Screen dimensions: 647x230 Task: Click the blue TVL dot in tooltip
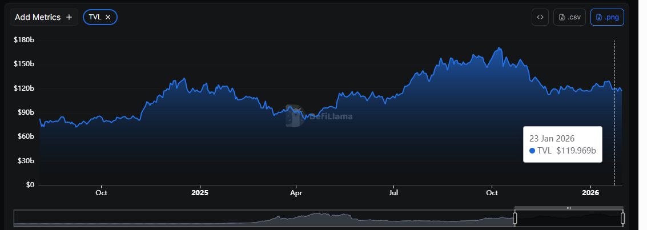(532, 151)
